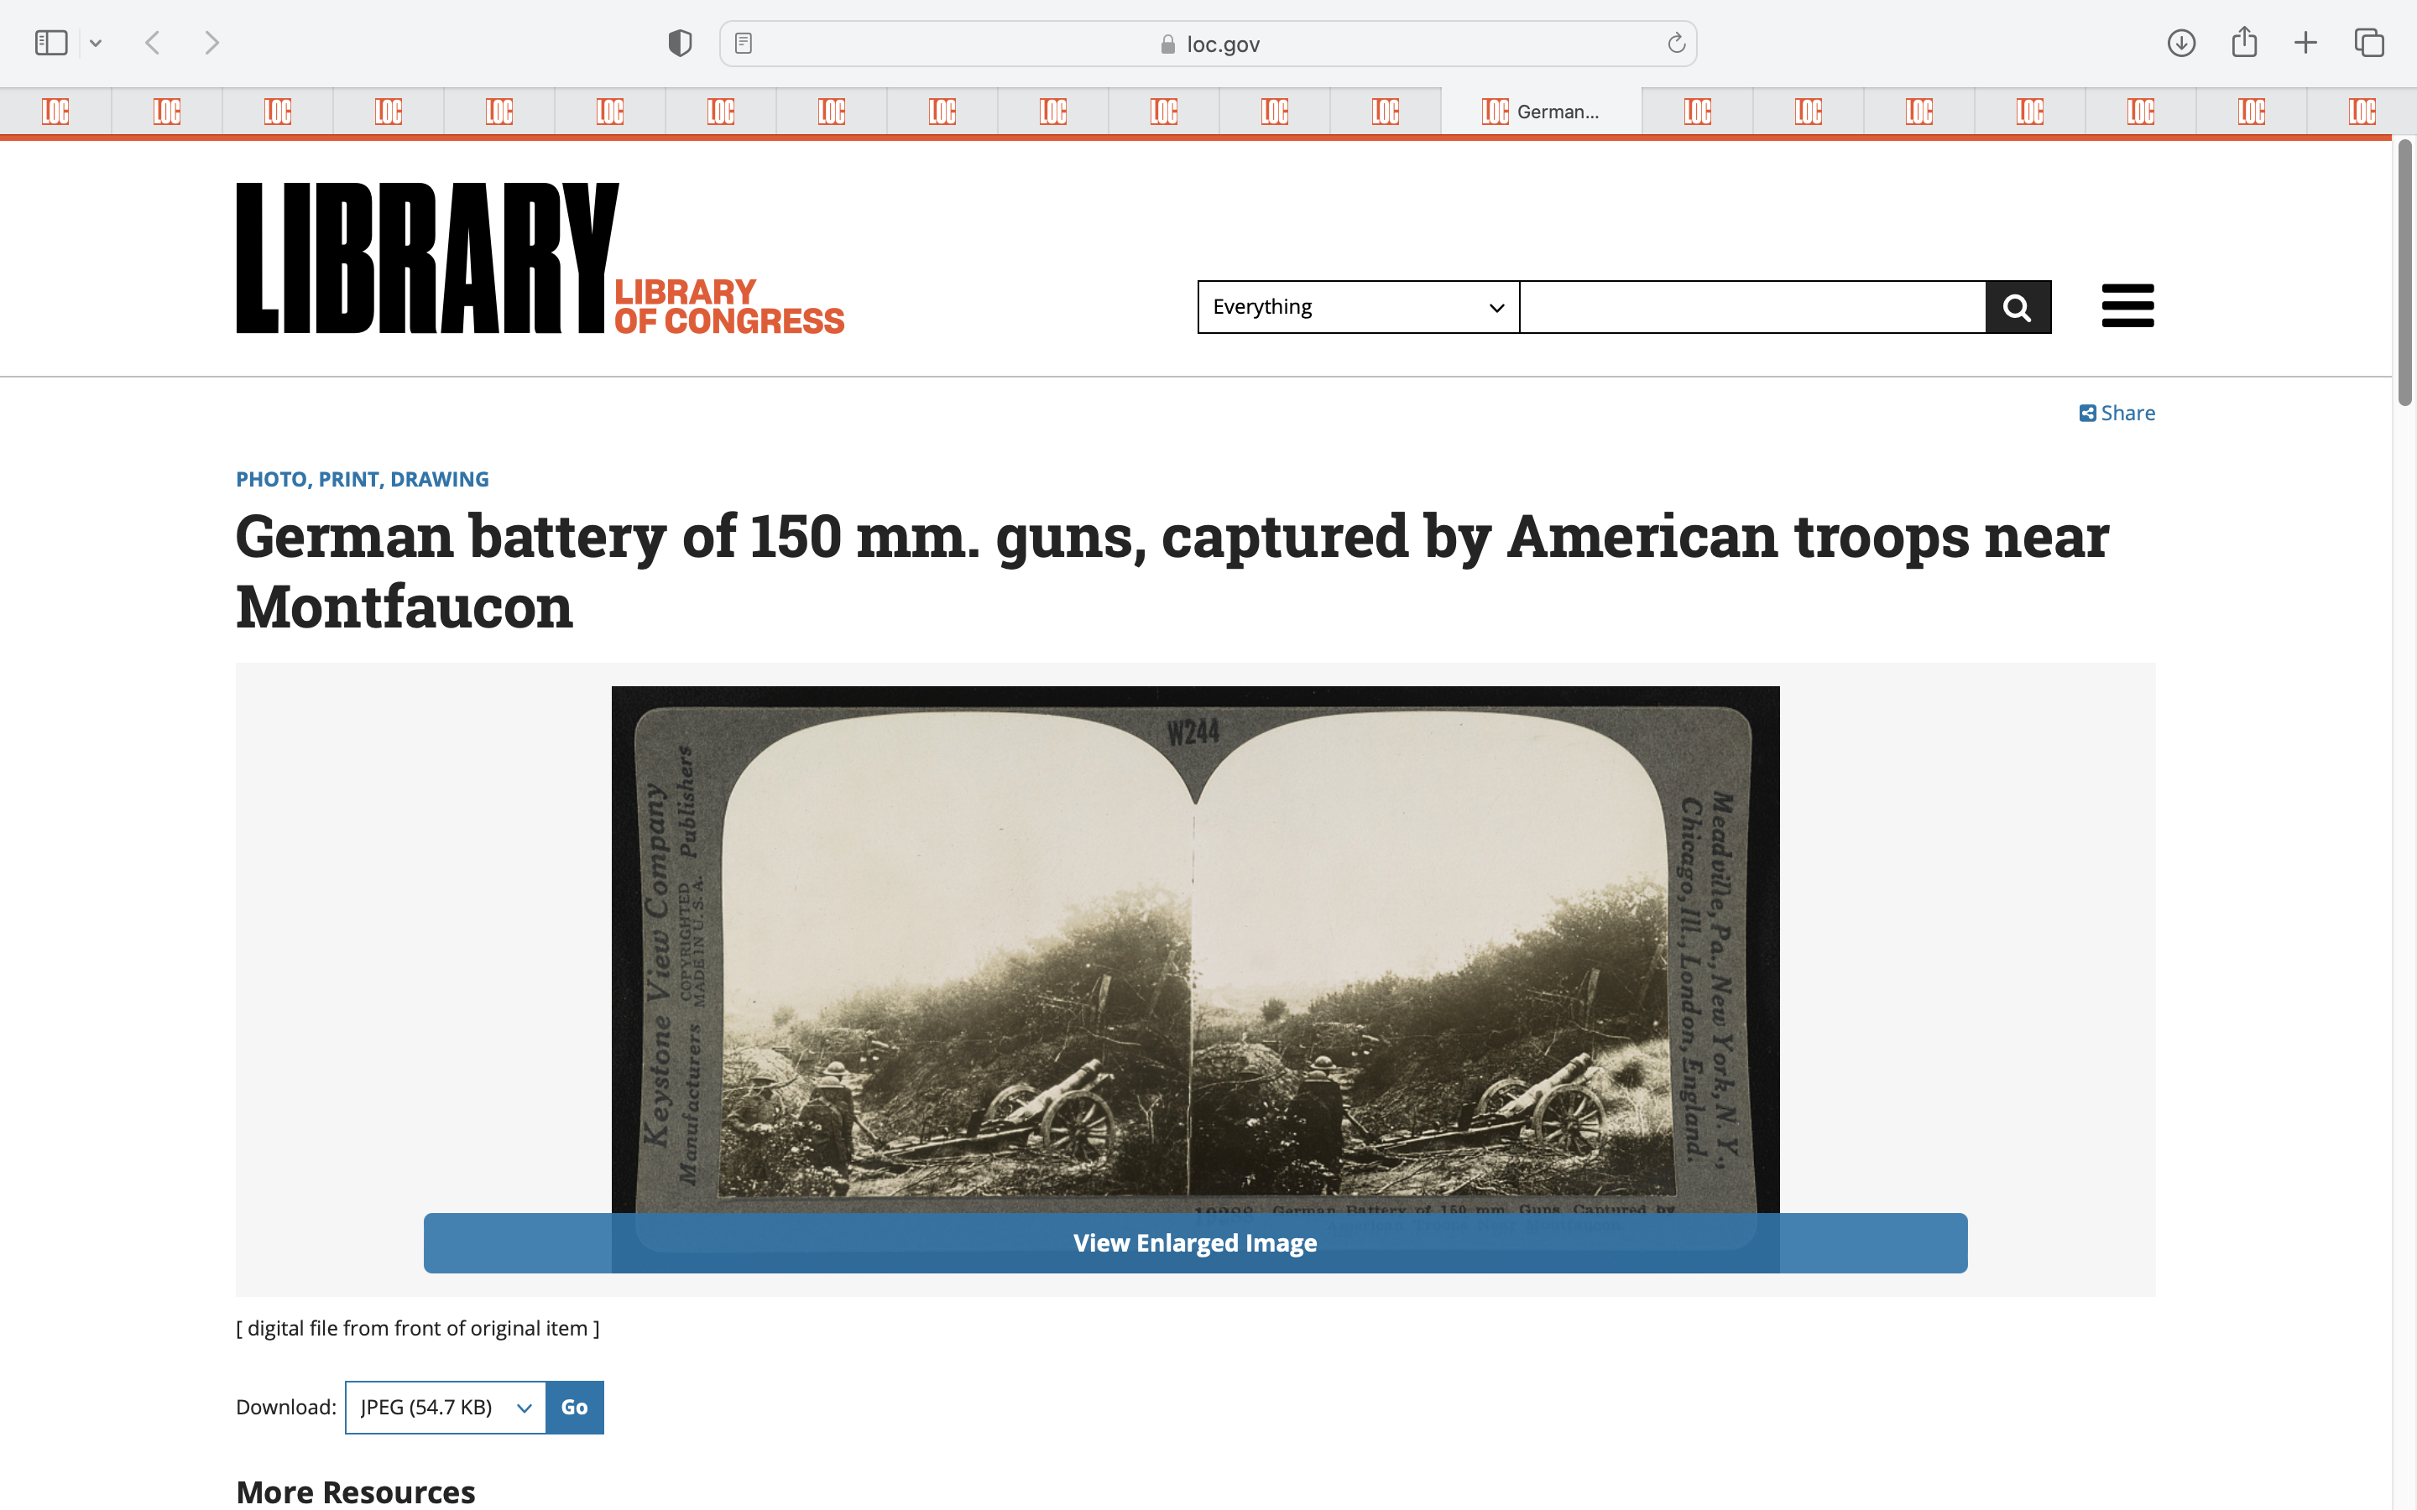
Task: Click View Enlarged Image button
Action: [1194, 1242]
